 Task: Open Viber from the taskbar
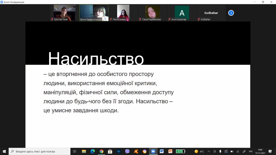click(x=127, y=151)
